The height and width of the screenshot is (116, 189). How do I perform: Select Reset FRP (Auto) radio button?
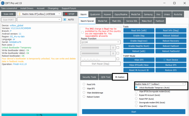(136, 99)
